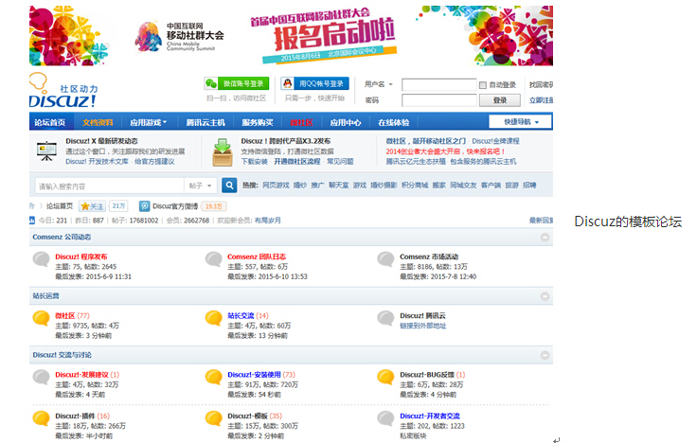Click Discuz! 腾讯云 bubble icon
Screen dimensions: 697x443
click(385, 318)
